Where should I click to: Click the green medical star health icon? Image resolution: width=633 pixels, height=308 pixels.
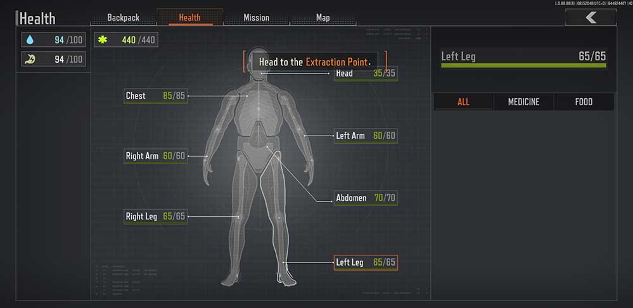point(103,39)
